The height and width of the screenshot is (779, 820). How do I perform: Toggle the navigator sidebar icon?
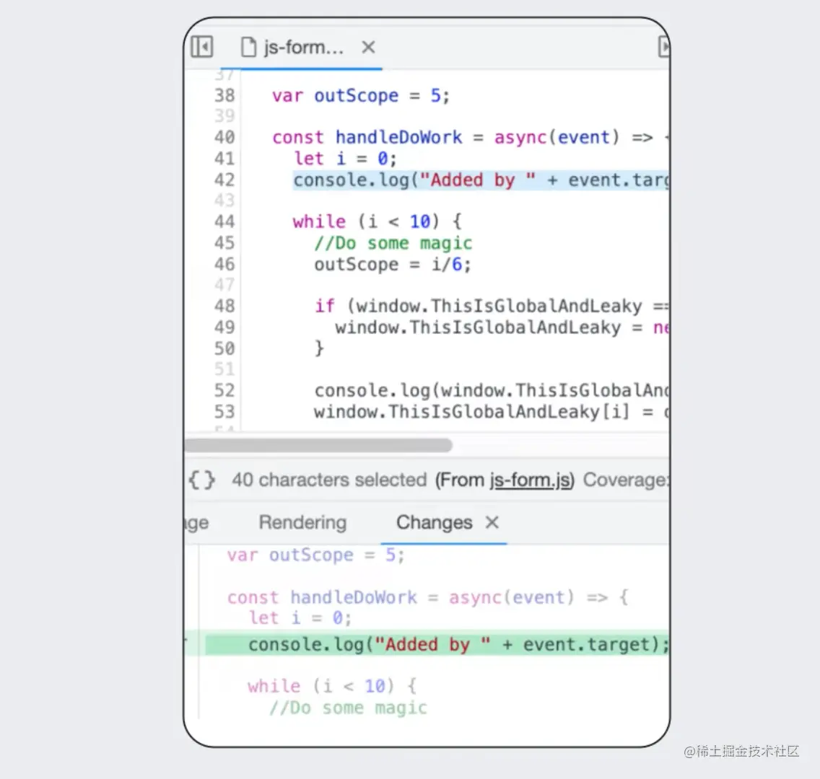click(x=202, y=46)
